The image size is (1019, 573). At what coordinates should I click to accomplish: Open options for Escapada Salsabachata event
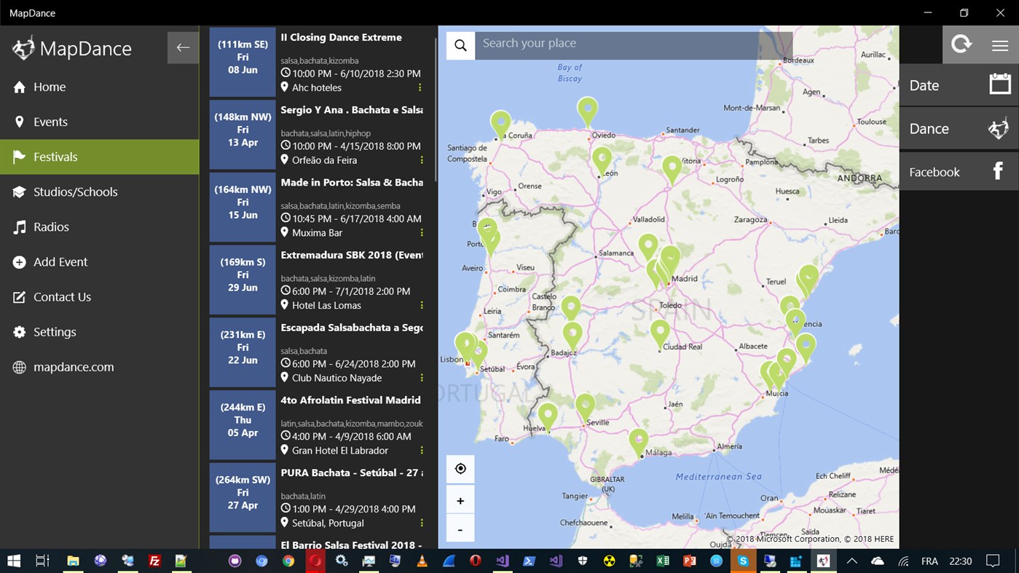[x=422, y=378]
